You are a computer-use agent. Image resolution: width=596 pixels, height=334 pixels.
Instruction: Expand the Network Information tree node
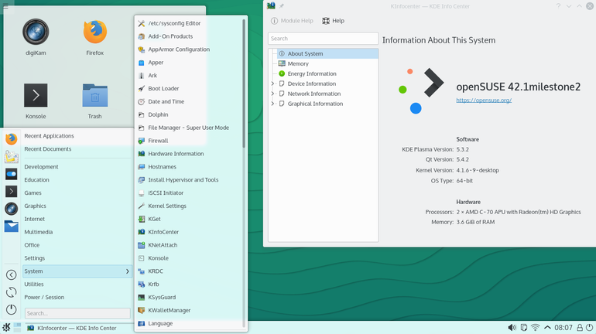coord(272,94)
